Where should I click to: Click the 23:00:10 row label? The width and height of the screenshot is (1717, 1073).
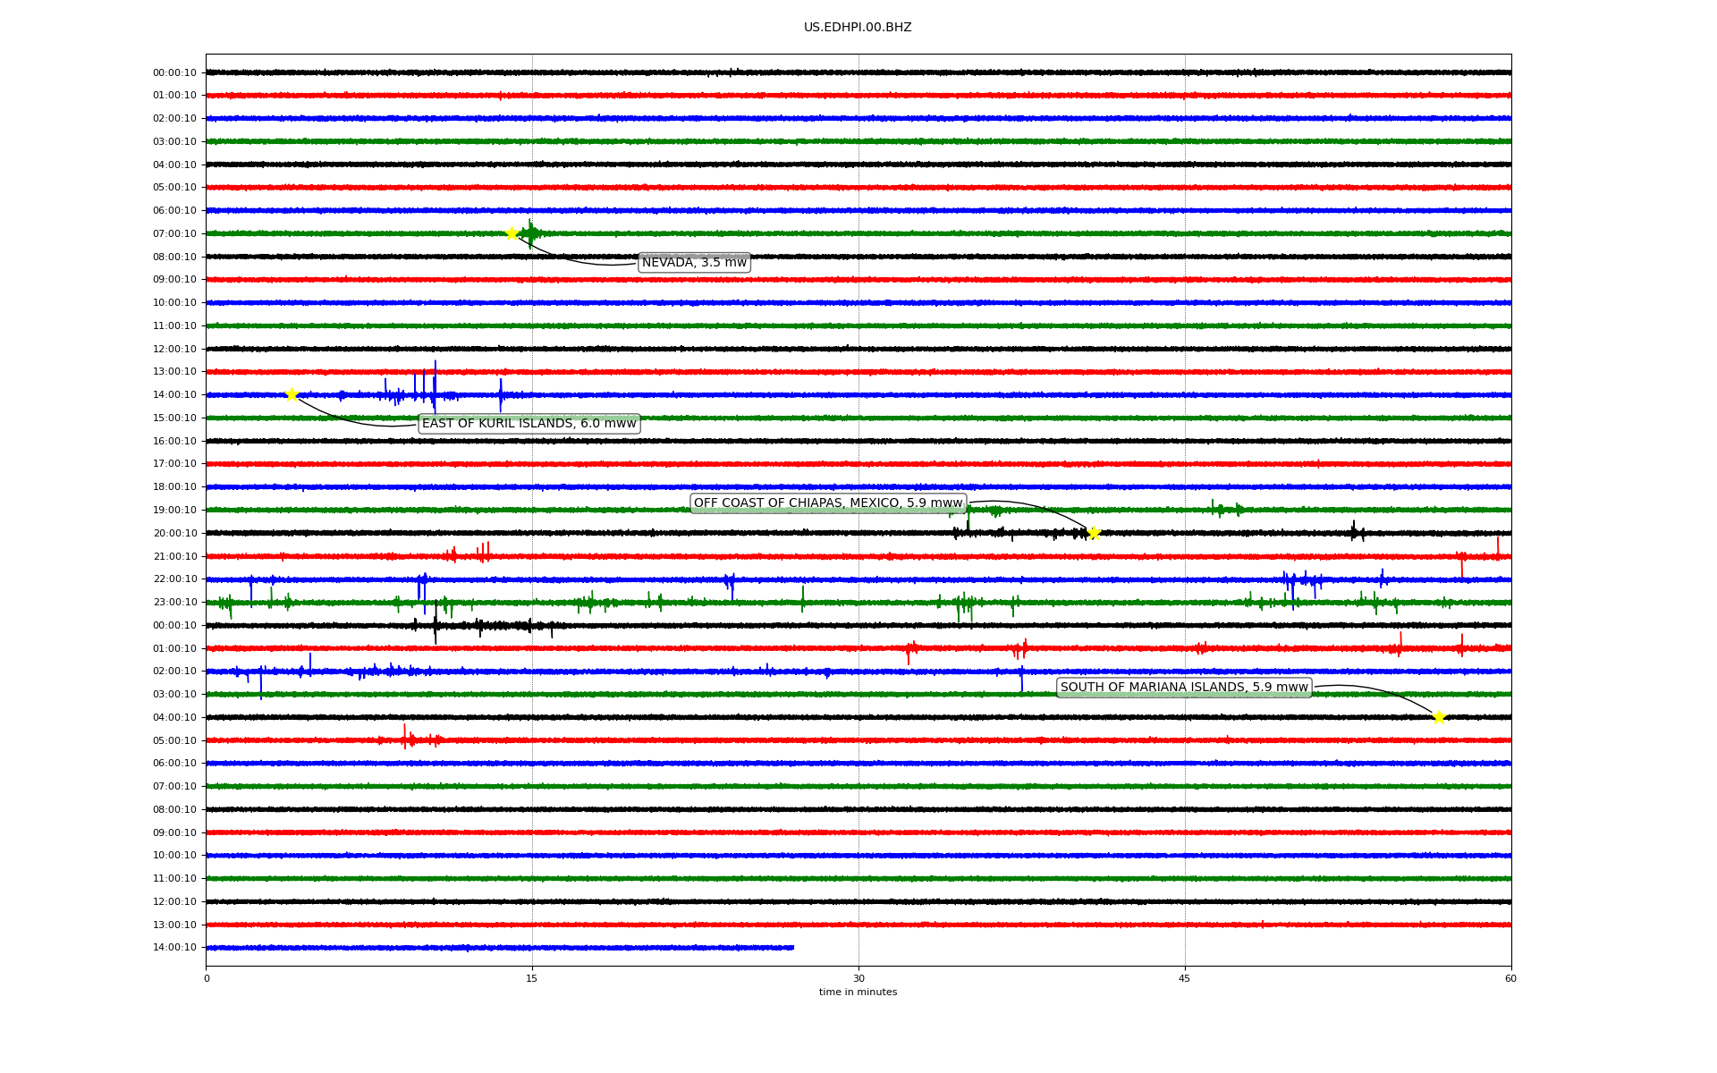tap(174, 602)
